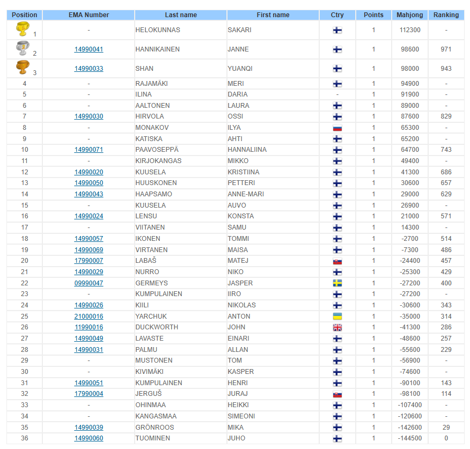
Task: Click the Finnish flag in the SHAN row
Action: click(337, 69)
